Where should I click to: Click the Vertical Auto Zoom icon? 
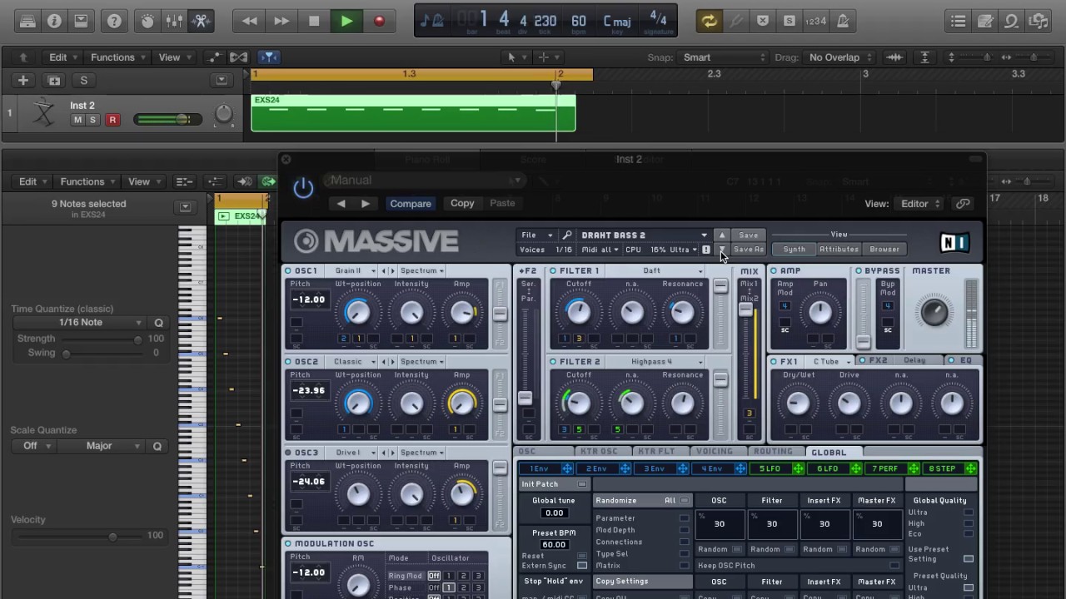tap(924, 57)
